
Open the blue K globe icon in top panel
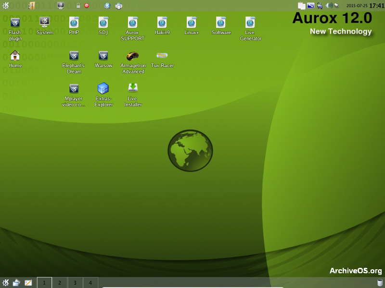click(107, 6)
